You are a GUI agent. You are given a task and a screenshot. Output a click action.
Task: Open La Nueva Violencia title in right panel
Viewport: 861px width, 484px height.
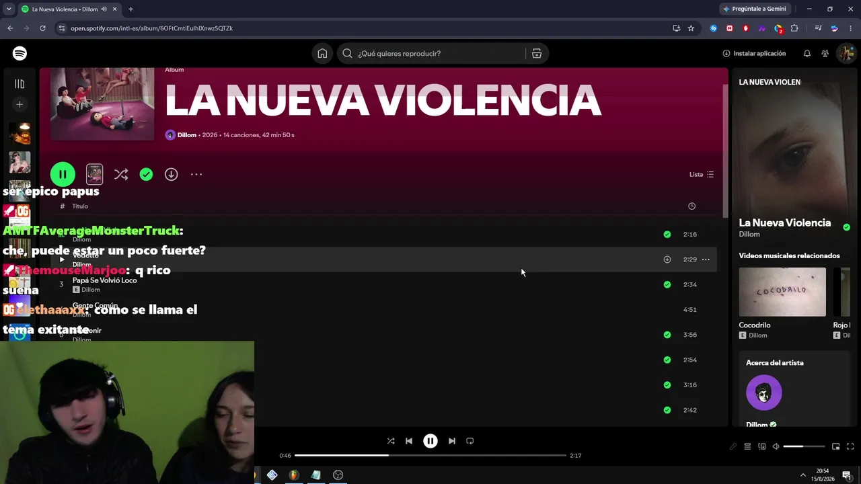785,223
